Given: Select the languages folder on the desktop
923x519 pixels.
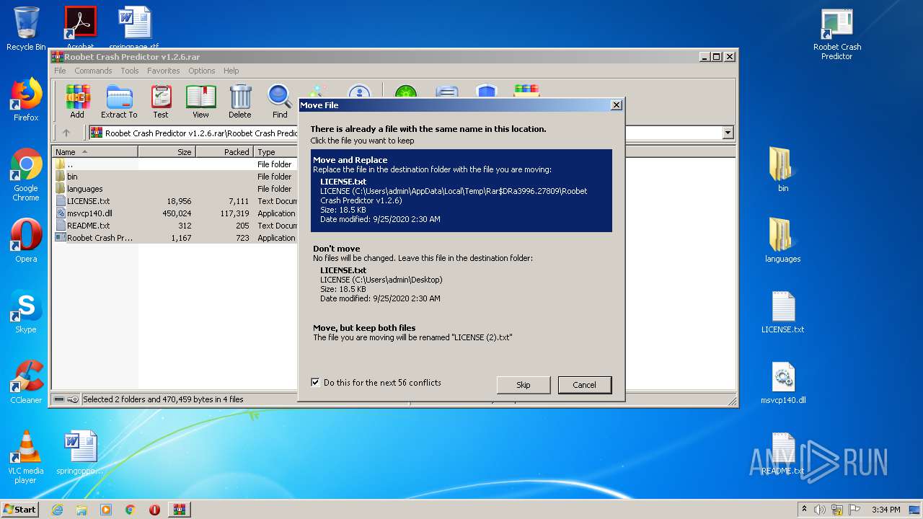Looking at the screenshot, I should point(783,241).
